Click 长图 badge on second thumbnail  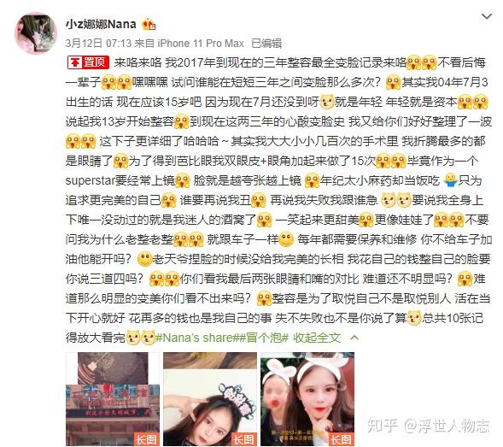point(244,439)
